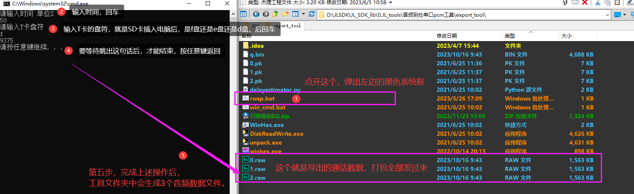Select the Au icon of 2.raw

point(246,177)
